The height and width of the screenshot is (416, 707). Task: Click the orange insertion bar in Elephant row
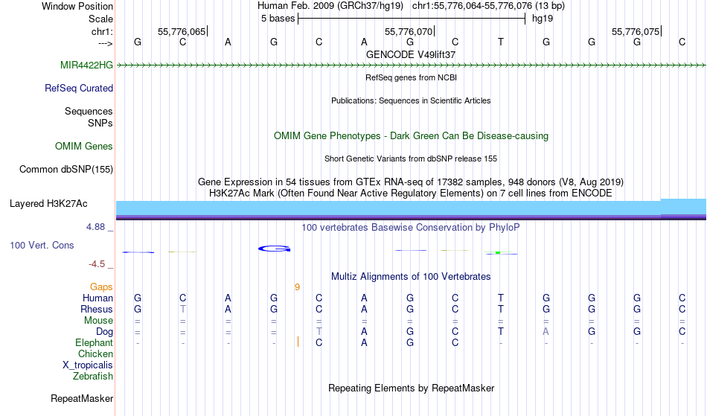click(x=298, y=342)
